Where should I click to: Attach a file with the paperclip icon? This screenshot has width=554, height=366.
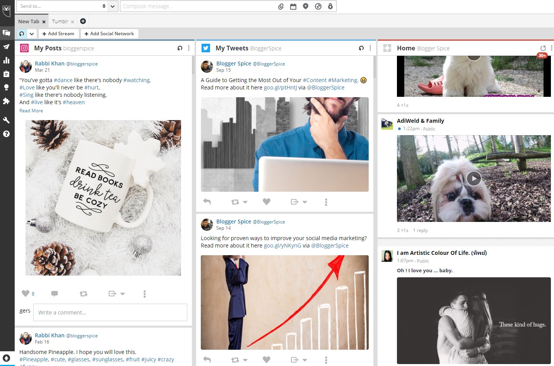coord(281,6)
